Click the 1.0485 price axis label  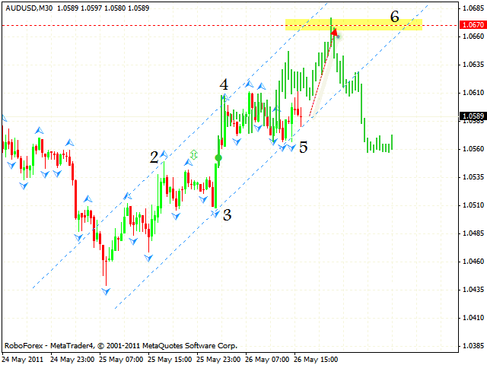[473, 233]
